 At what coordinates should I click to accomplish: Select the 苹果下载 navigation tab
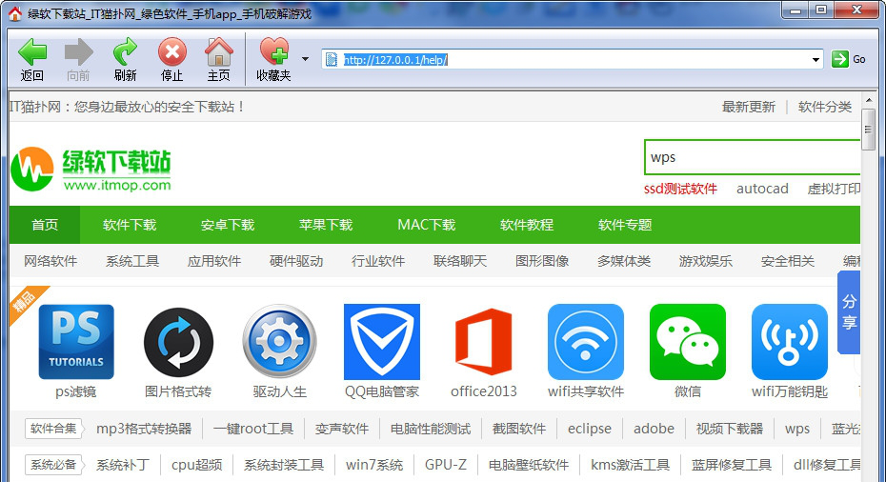click(326, 225)
